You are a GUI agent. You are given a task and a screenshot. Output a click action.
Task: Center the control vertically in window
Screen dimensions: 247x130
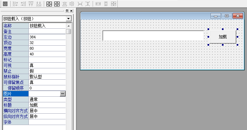pyautogui.click(x=57, y=4)
